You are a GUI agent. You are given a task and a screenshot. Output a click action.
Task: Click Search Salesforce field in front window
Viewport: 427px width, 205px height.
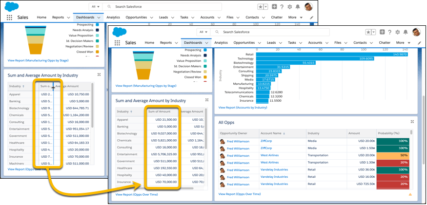(269, 32)
